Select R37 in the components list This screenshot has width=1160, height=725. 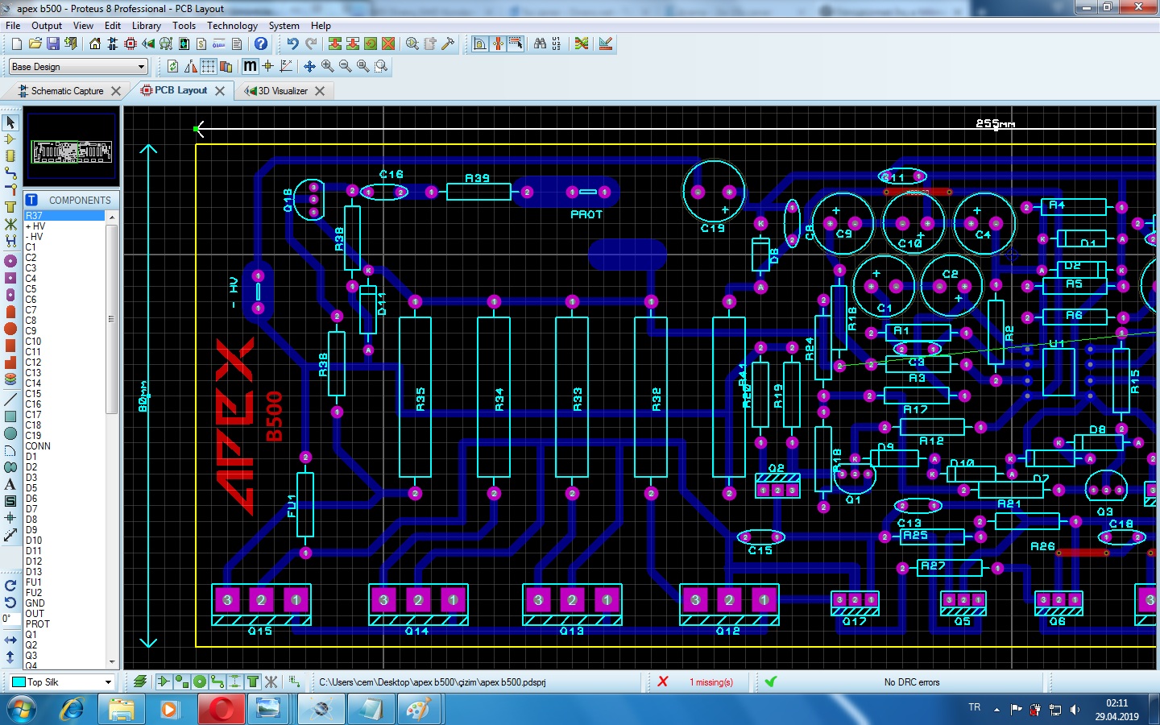tap(64, 216)
